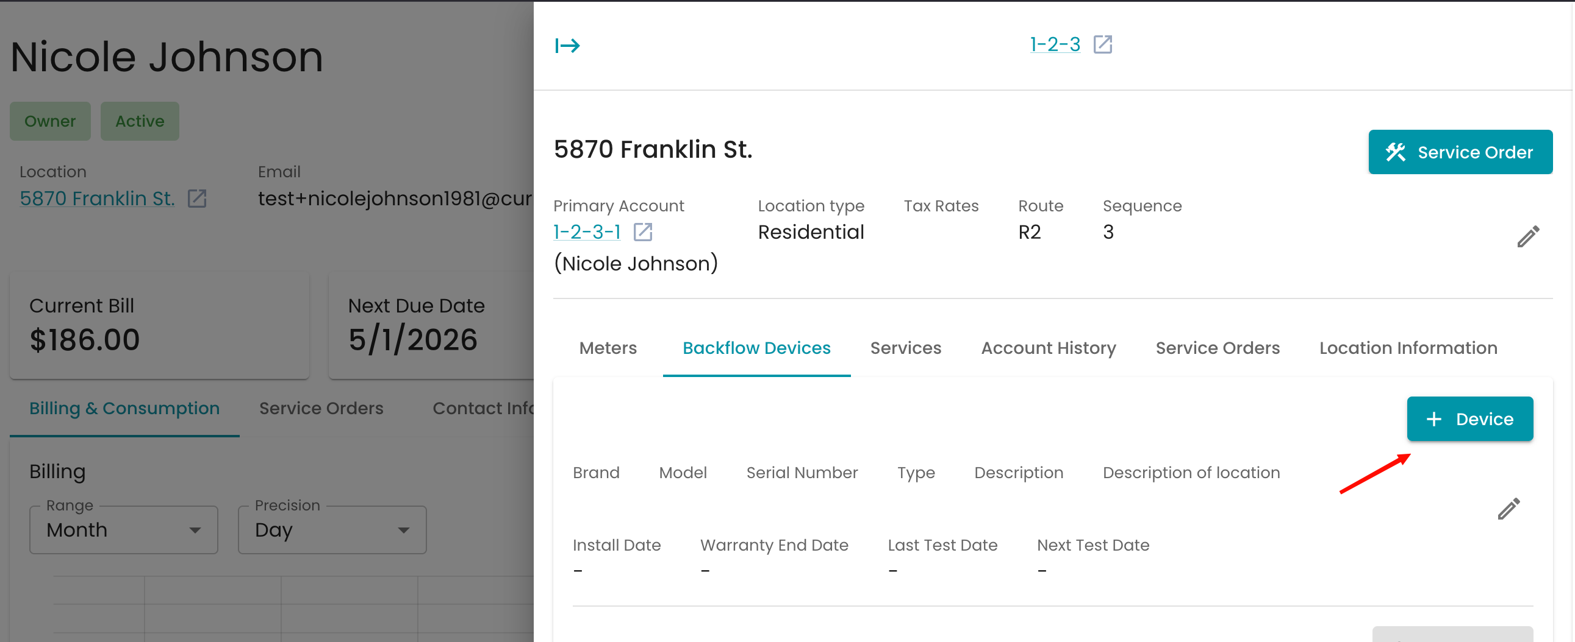Open the Account History tab
Image resolution: width=1575 pixels, height=642 pixels.
point(1048,348)
